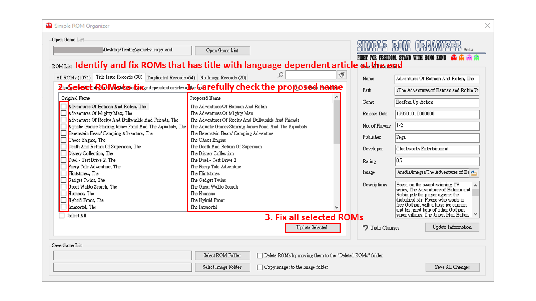Viewport: 536px width, 301px height.
Task: Click the ROM folder path field
Action: [122, 255]
